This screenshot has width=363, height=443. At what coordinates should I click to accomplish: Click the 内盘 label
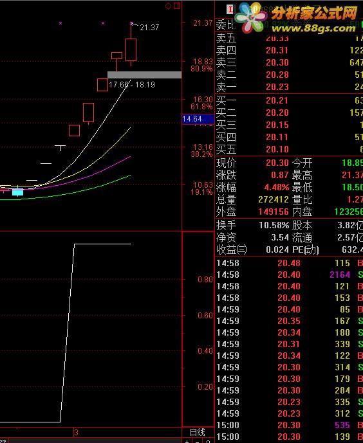[x=302, y=212]
